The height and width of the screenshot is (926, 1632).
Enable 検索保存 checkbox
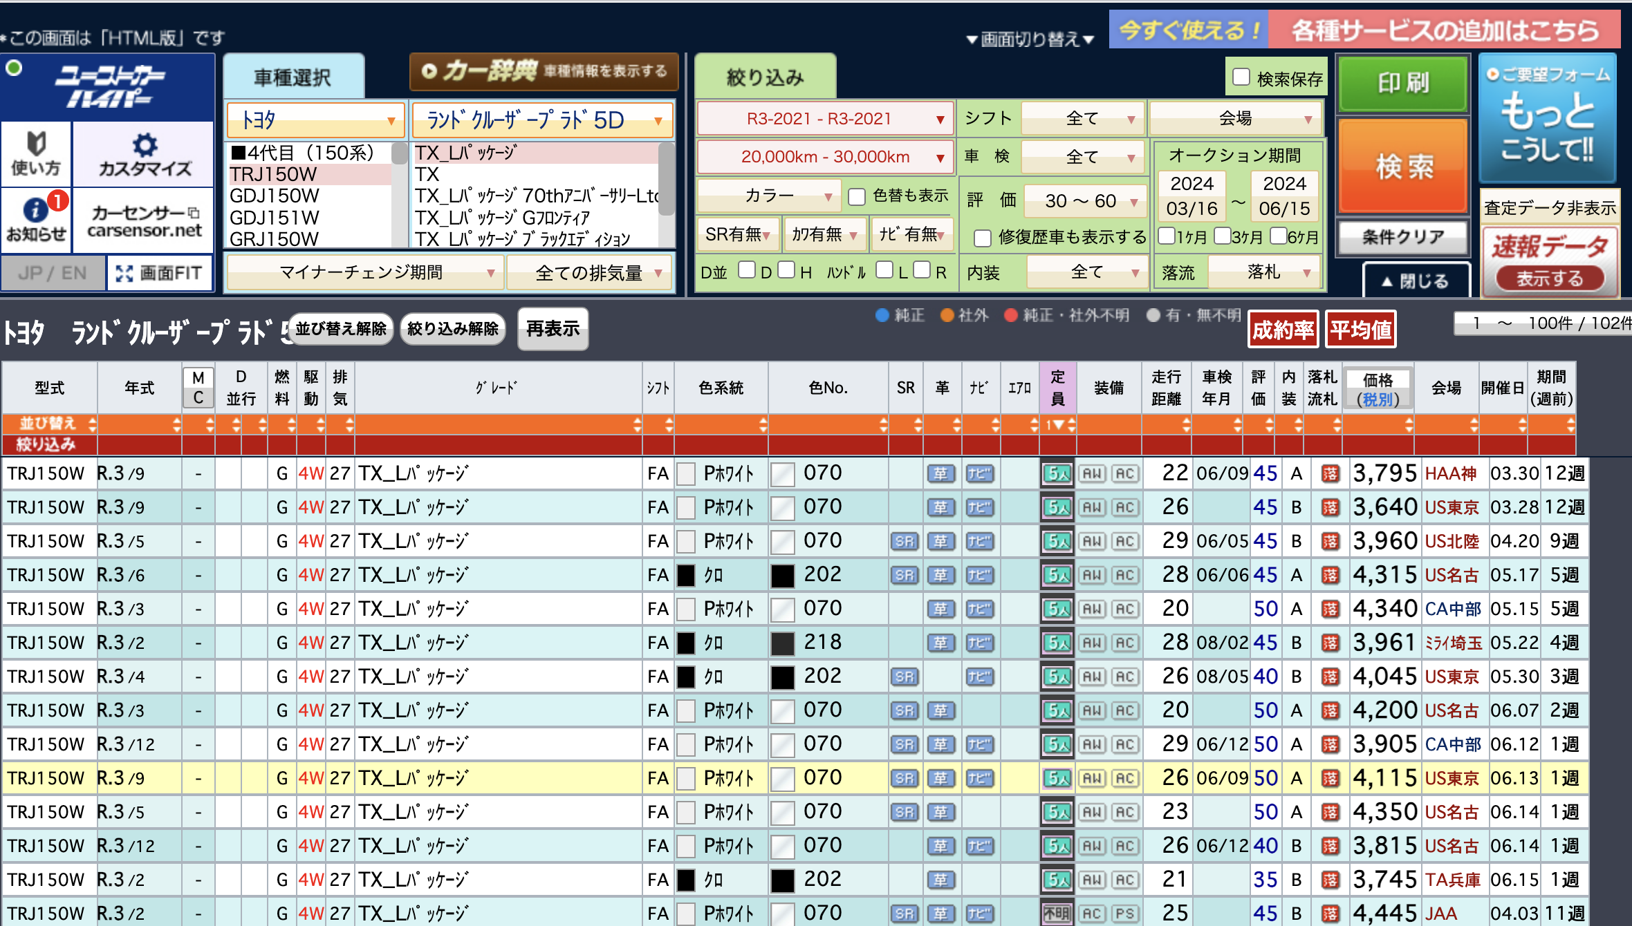[x=1241, y=77]
